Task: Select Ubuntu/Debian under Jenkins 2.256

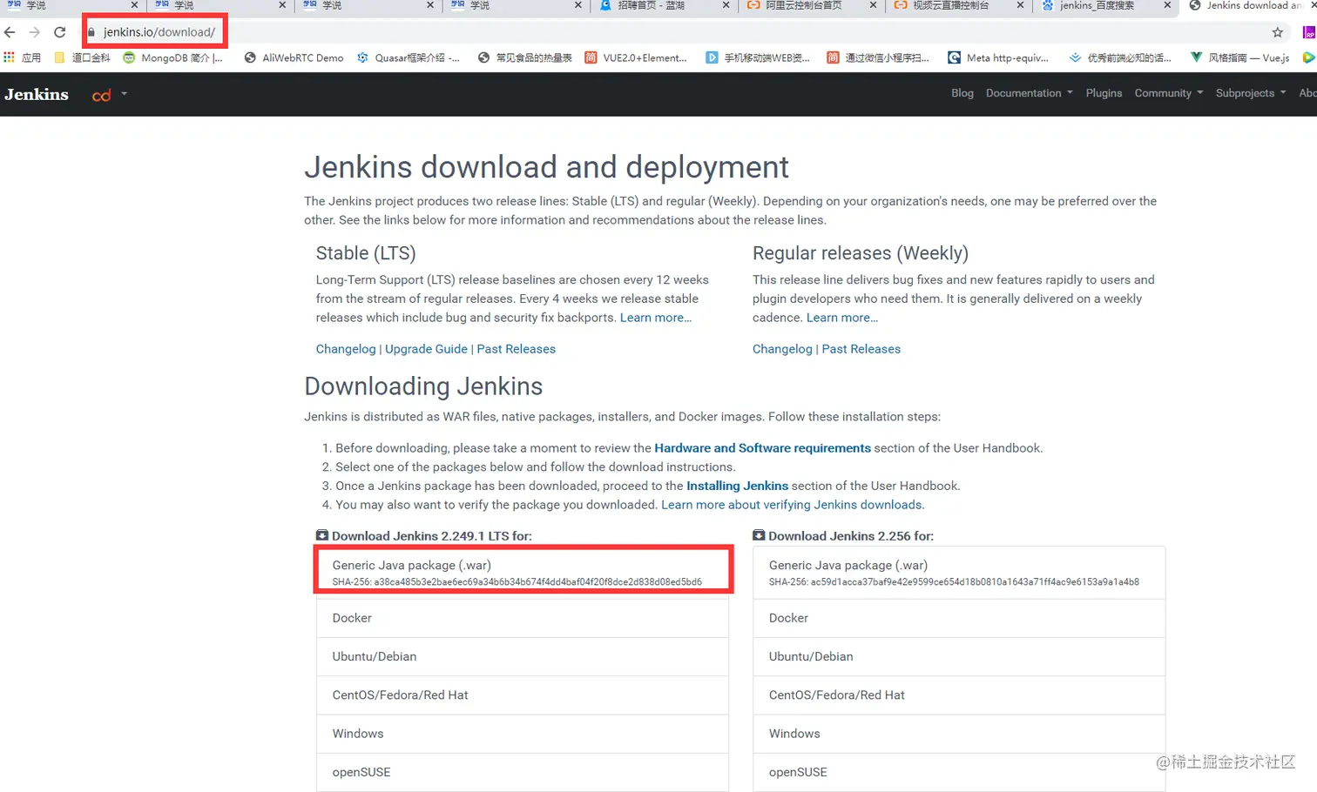Action: tap(959, 657)
